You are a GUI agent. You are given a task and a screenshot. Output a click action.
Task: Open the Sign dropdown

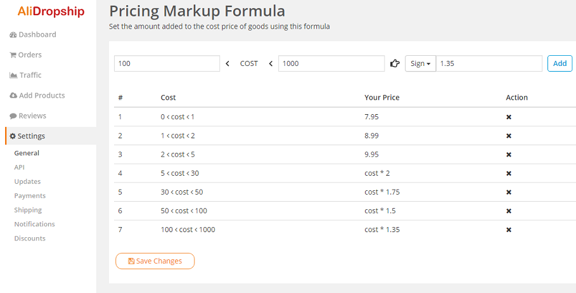420,63
